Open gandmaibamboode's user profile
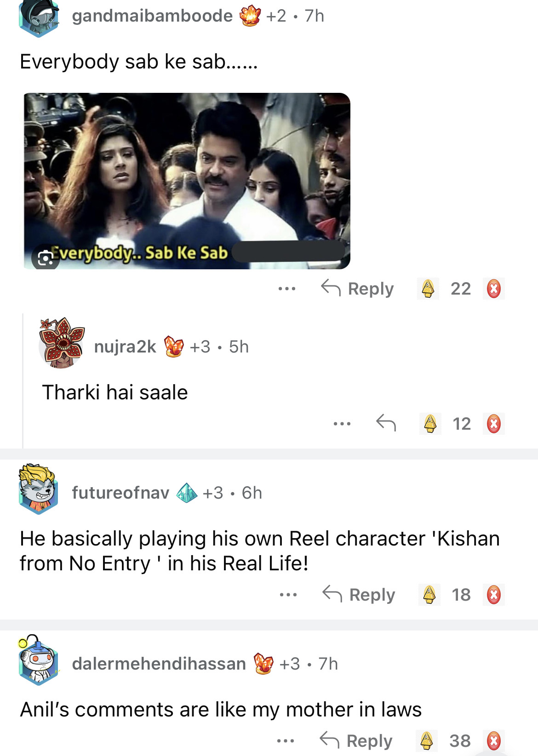Viewport: 538px width, 756px height. pyautogui.click(x=152, y=16)
